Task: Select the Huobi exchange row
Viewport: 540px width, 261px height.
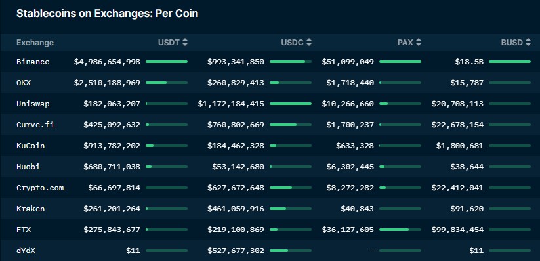Action: (x=270, y=167)
